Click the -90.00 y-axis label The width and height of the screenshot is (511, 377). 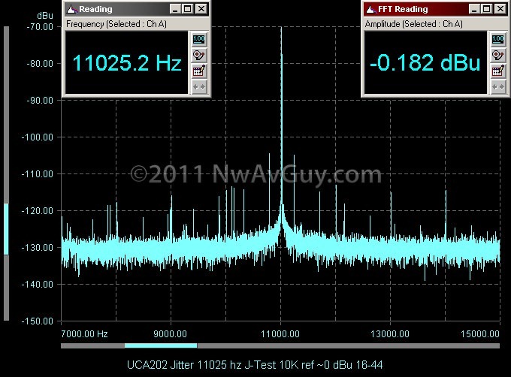[x=40, y=101]
